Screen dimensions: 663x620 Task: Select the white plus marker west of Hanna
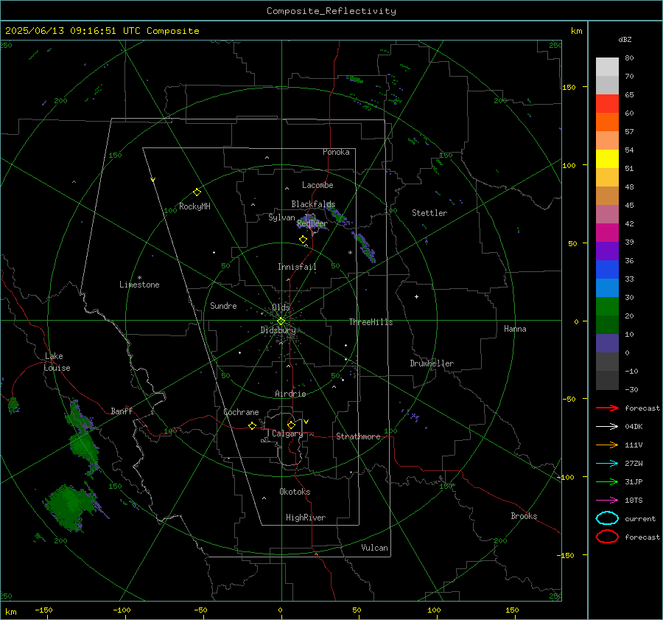click(x=416, y=296)
